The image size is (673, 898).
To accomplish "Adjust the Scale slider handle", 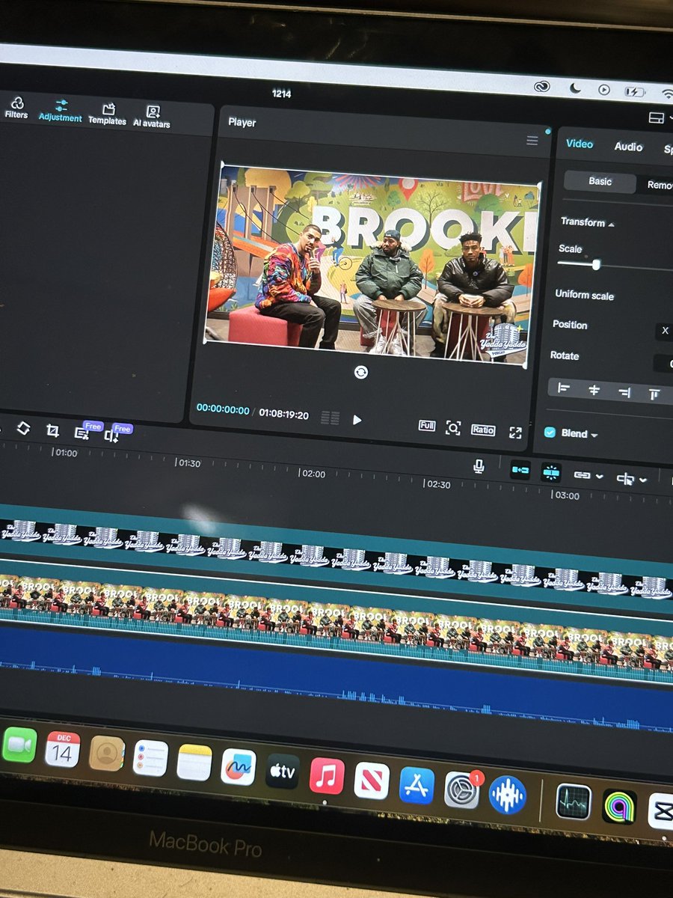I will [x=596, y=264].
